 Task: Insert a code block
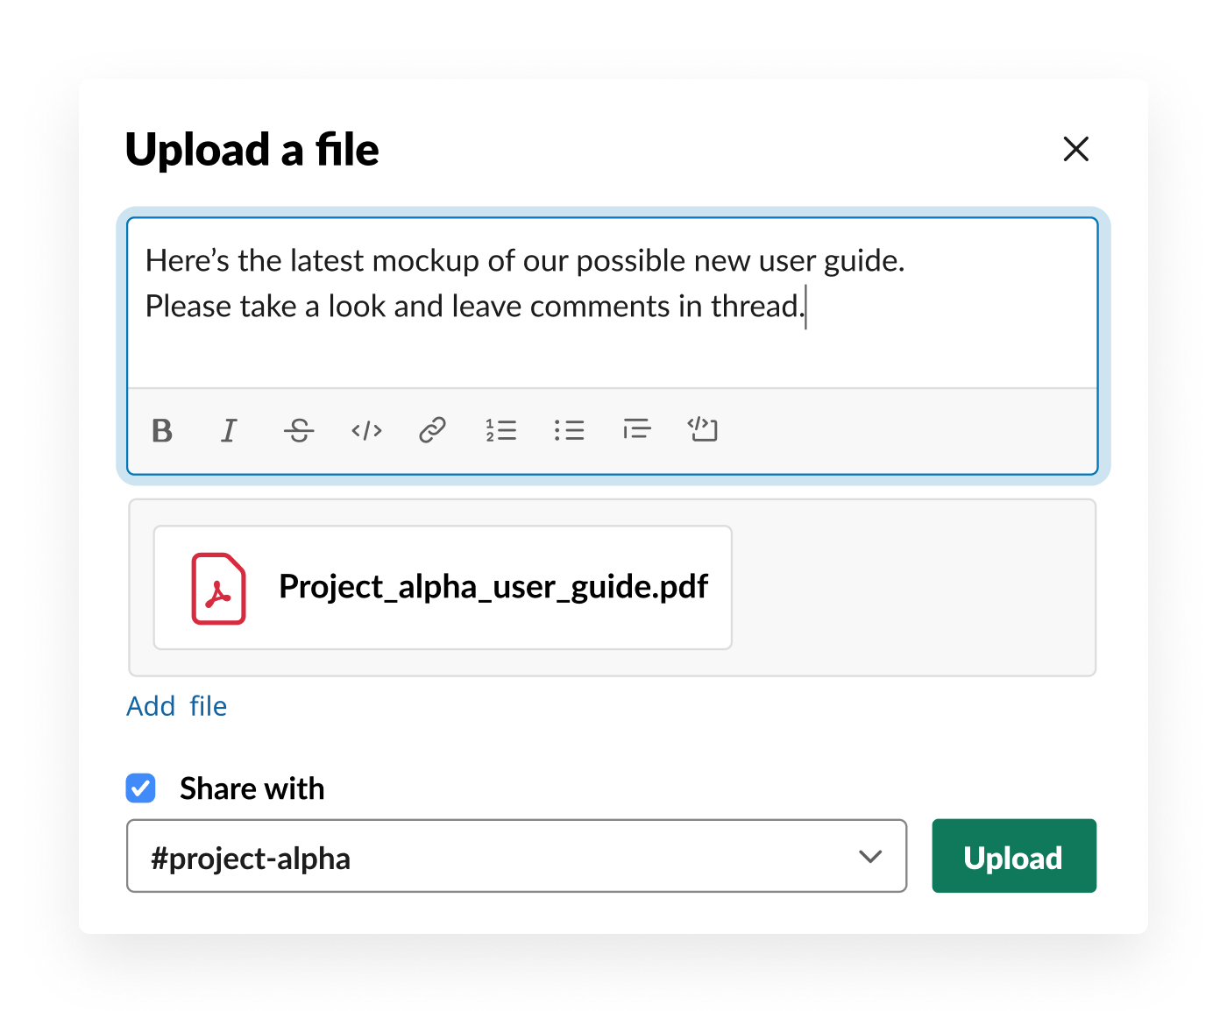coord(703,429)
